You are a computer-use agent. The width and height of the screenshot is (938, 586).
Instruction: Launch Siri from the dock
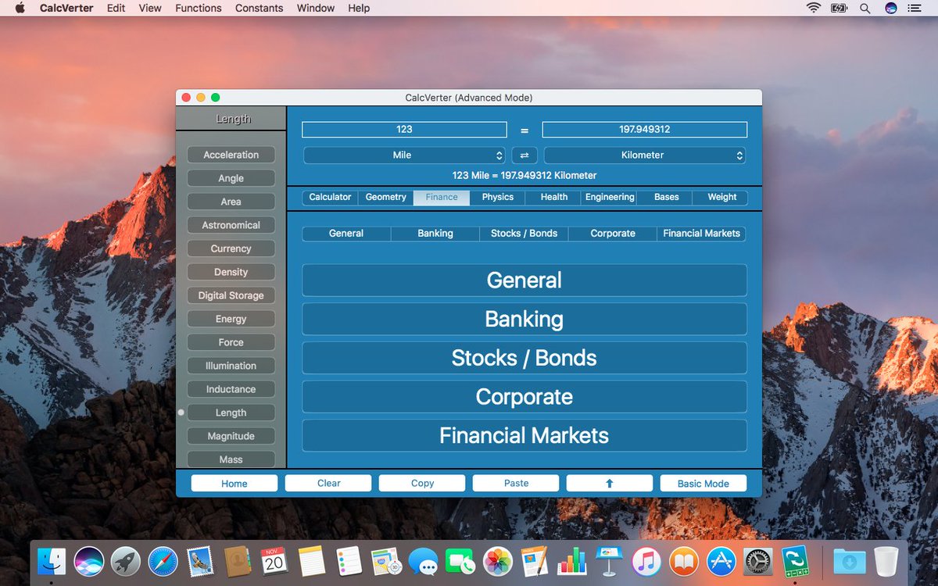click(x=89, y=561)
